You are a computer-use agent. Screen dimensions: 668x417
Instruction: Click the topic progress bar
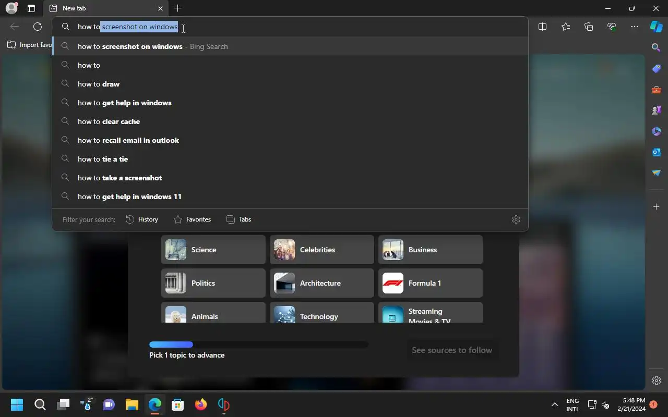point(259,345)
